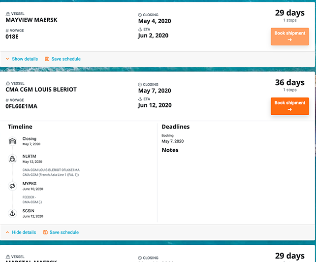Click the Deadlines heading
The image size is (316, 262).
point(175,127)
